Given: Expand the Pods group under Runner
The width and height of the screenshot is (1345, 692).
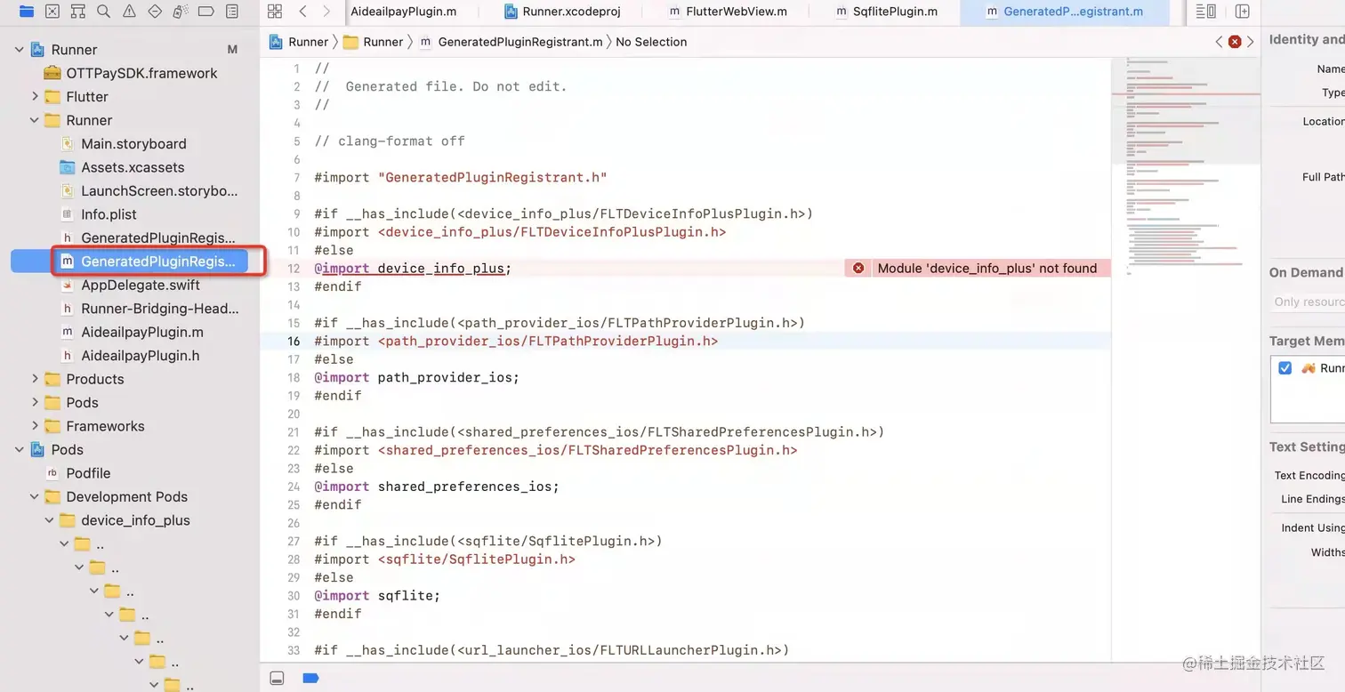Looking at the screenshot, I should pos(35,402).
